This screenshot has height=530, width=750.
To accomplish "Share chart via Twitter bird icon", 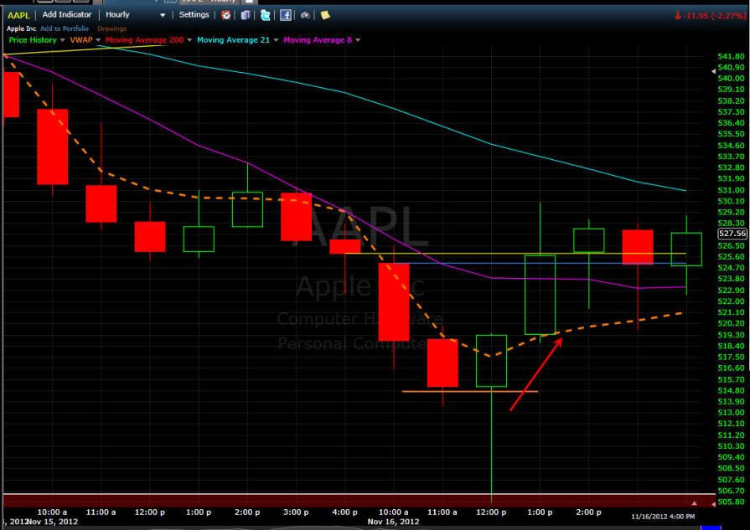I will click(x=266, y=15).
